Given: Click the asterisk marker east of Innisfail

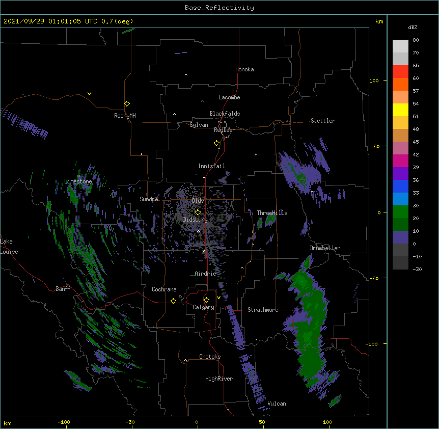Looking at the screenshot, I should click(256, 154).
